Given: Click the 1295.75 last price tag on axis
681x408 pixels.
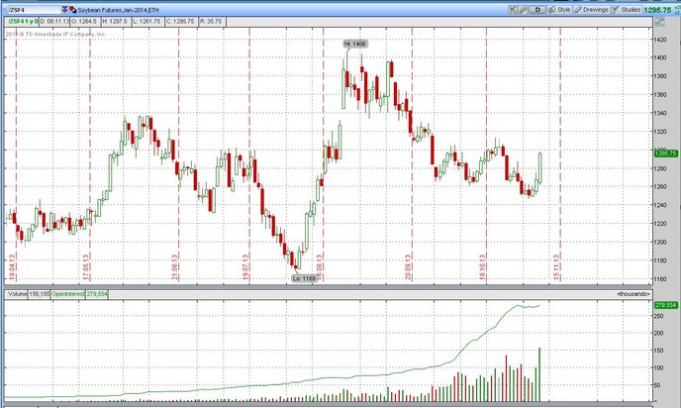Looking at the screenshot, I should pos(665,153).
